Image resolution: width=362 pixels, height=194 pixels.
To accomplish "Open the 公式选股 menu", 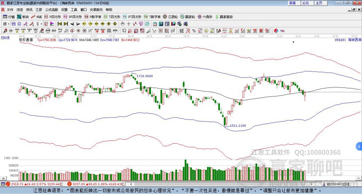I will point(52,10).
